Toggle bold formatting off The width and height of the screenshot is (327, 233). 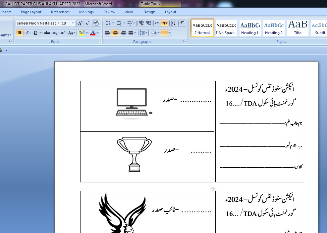click(x=20, y=33)
